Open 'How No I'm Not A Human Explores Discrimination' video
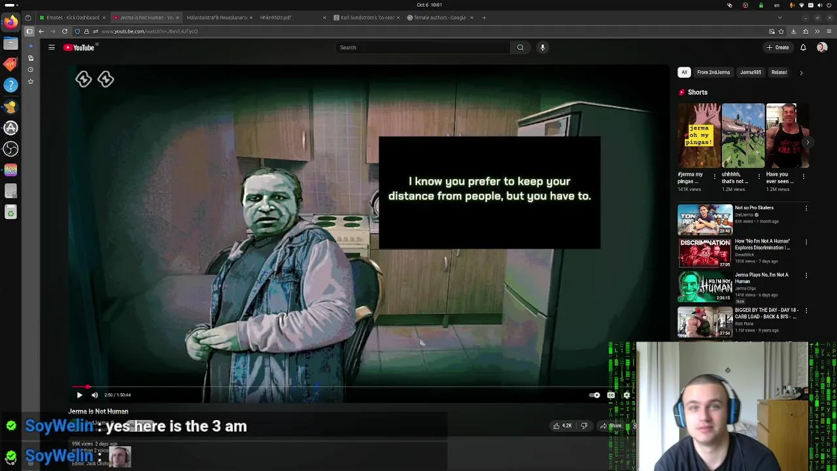 705,253
